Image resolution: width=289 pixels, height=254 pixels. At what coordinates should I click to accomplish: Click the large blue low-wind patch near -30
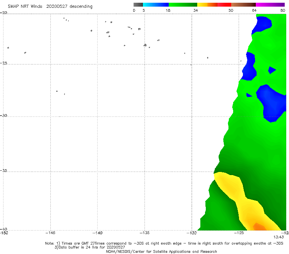point(271,102)
